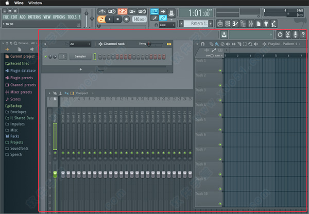This screenshot has height=214, width=309.
Task: Toggle the loop recording icon
Action: pos(142,11)
